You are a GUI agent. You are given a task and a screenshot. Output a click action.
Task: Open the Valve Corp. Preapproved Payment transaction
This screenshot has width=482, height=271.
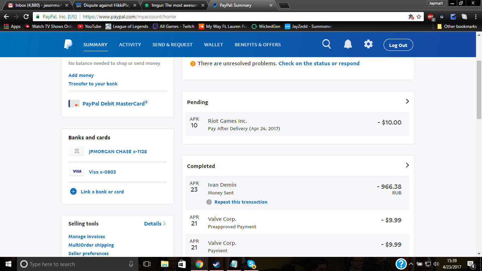(297, 222)
